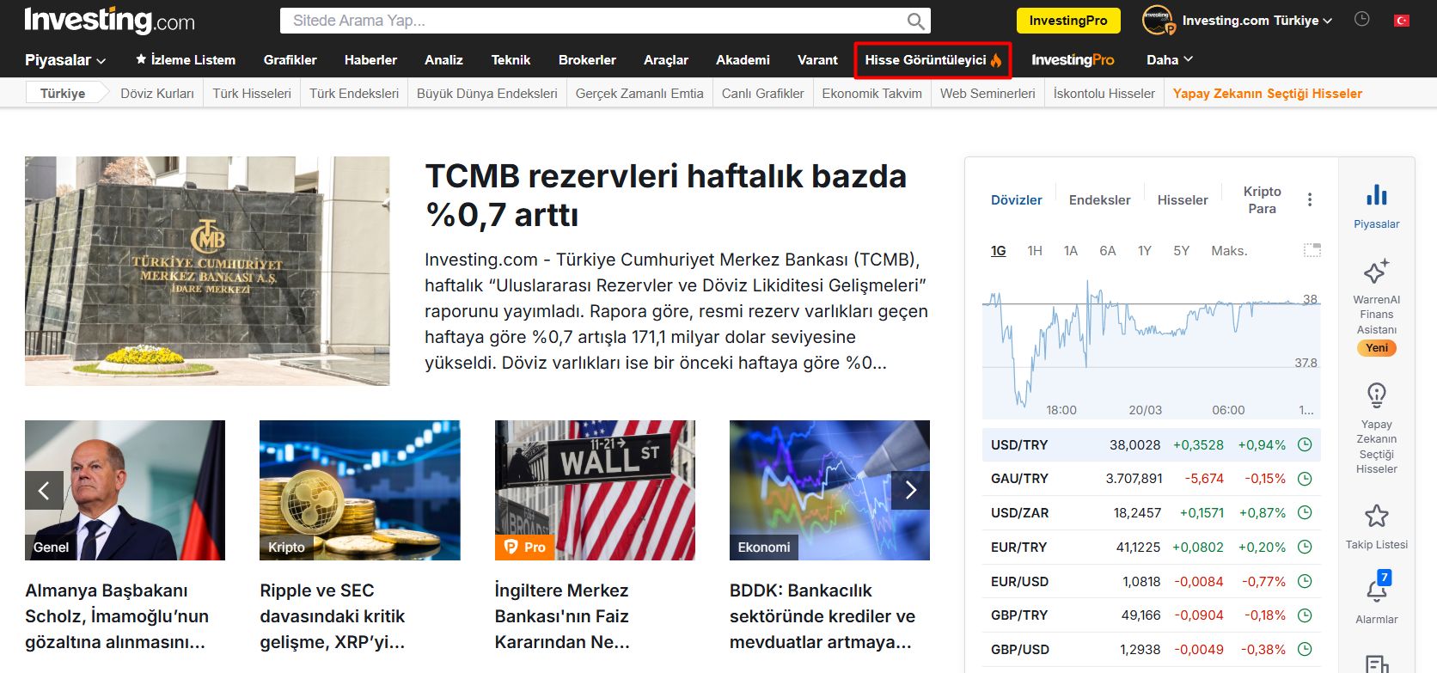Click the Investing.com logo

(109, 20)
